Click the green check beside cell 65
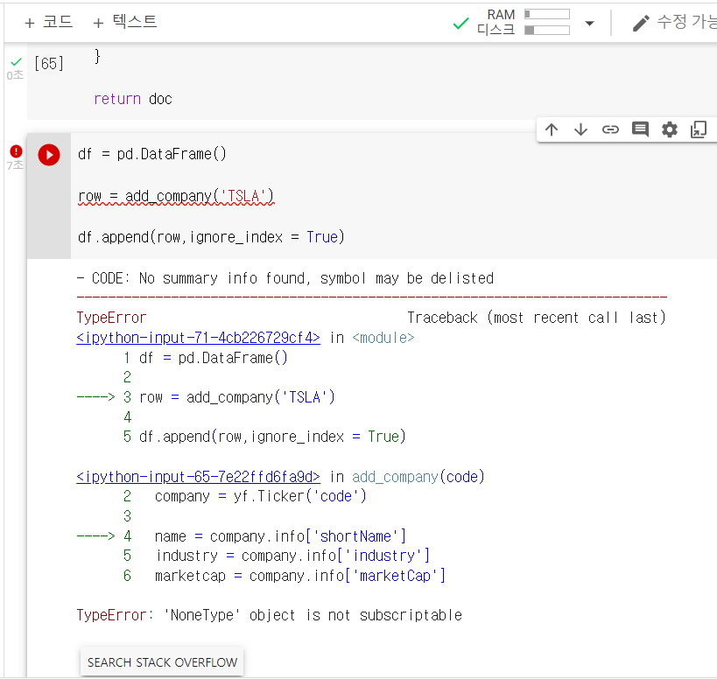 coord(17,62)
